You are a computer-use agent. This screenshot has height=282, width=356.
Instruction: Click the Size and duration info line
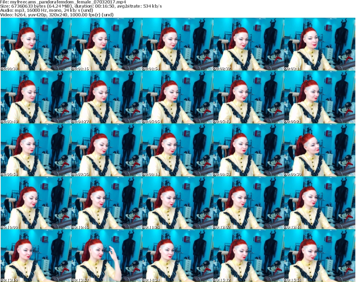click(x=81, y=6)
